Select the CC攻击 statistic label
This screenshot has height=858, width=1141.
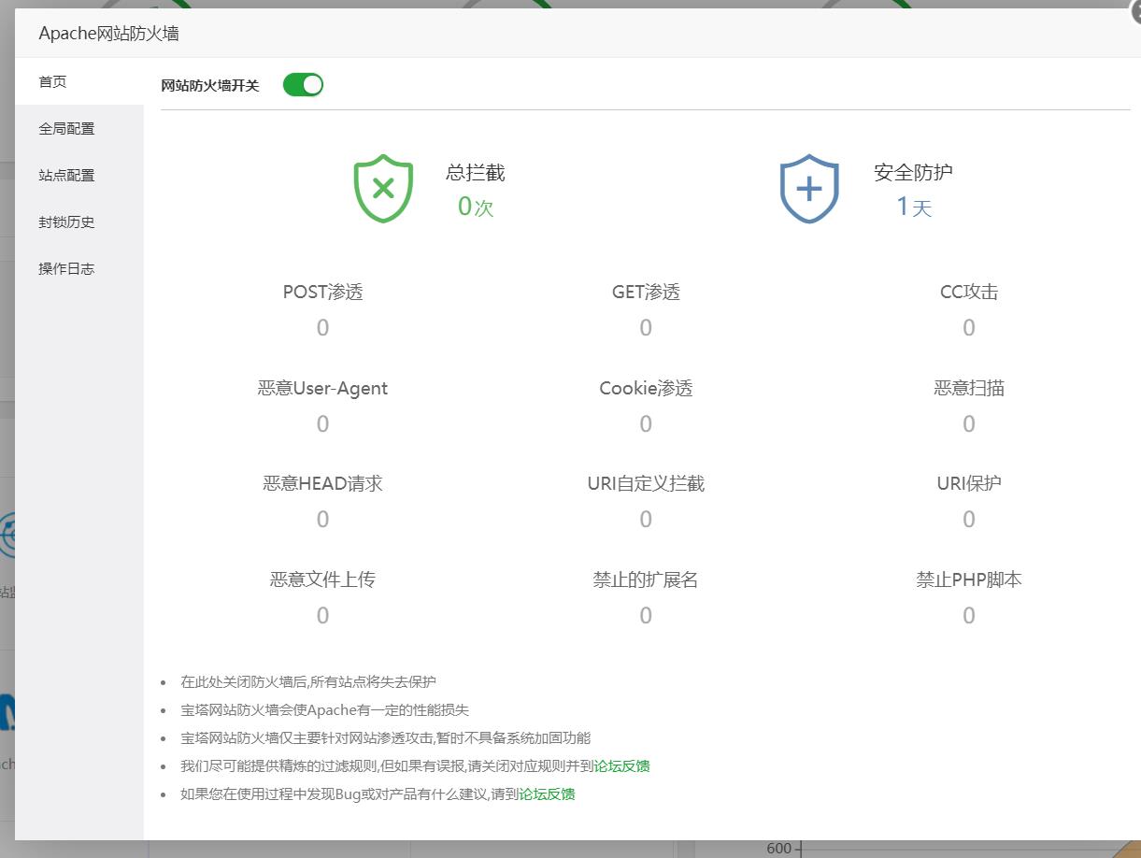click(x=969, y=293)
